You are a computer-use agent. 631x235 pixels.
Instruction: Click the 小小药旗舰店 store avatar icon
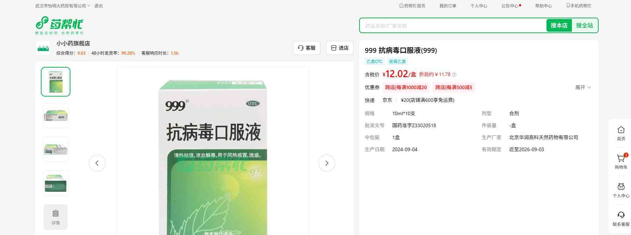click(43, 48)
